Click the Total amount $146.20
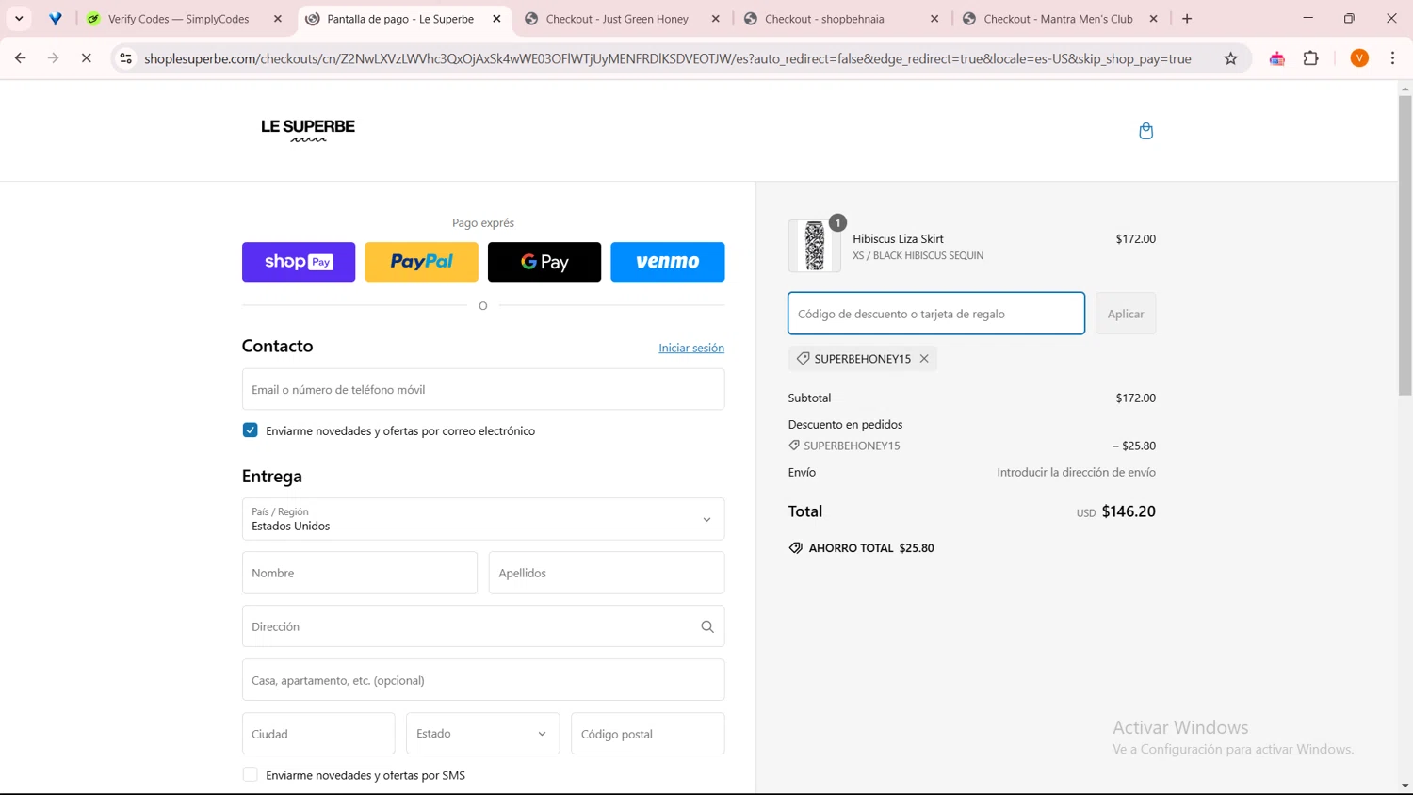The width and height of the screenshot is (1413, 795). [x=1129, y=511]
